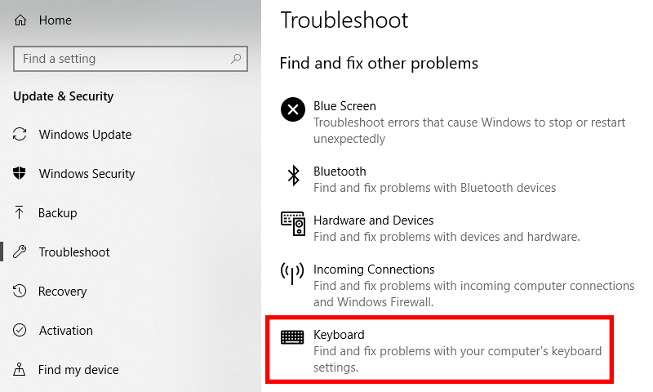Click the Home house icon
Viewport: 653px width, 392px height.
pos(20,20)
